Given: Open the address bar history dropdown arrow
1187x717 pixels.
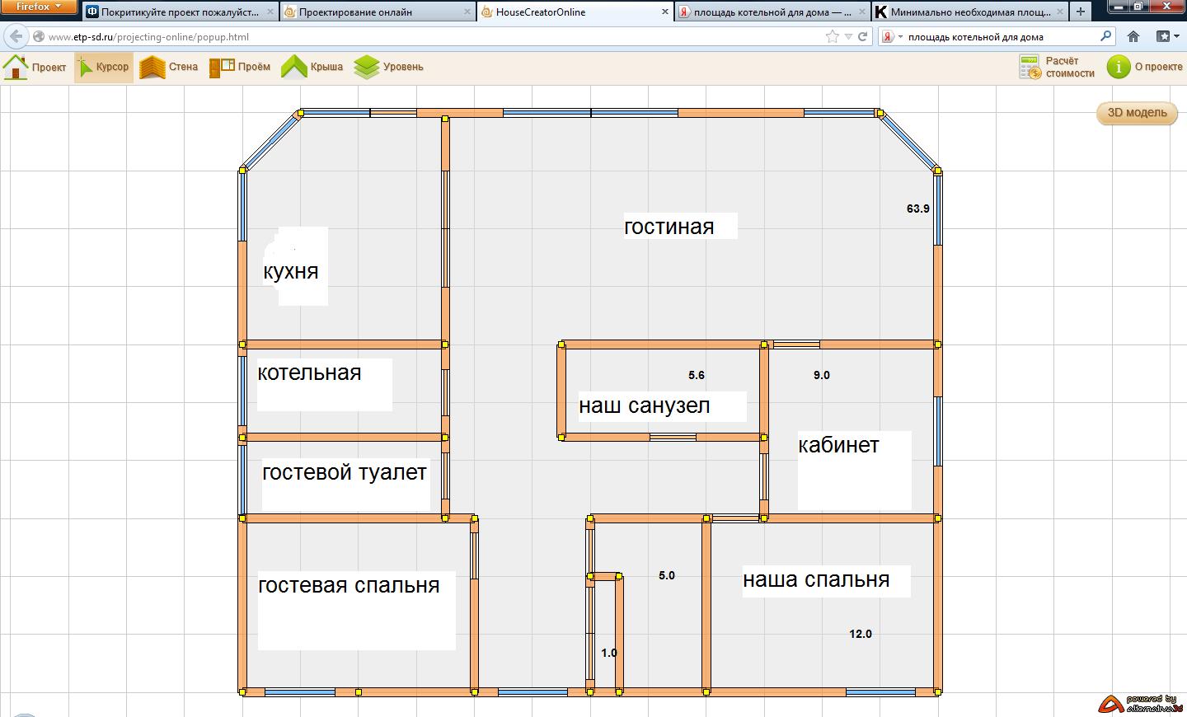Looking at the screenshot, I should 848,36.
